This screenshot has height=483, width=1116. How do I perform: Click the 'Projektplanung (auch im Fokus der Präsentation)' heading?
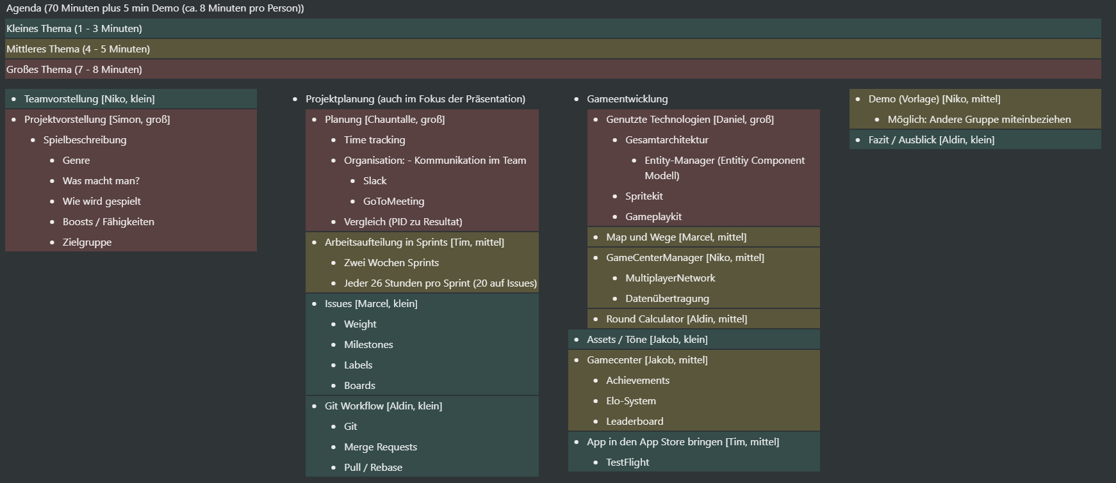[x=415, y=99]
